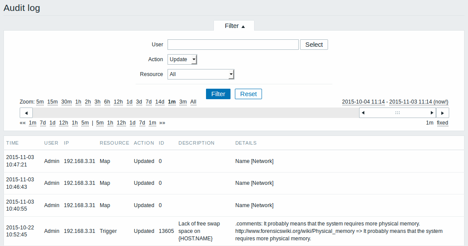
Task: Collapse the Filter tab
Action: 234,26
